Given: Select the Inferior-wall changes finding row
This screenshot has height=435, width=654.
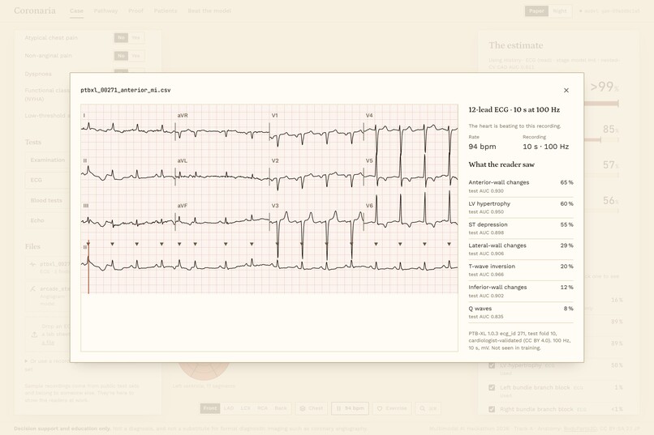Looking at the screenshot, I should click(521, 291).
